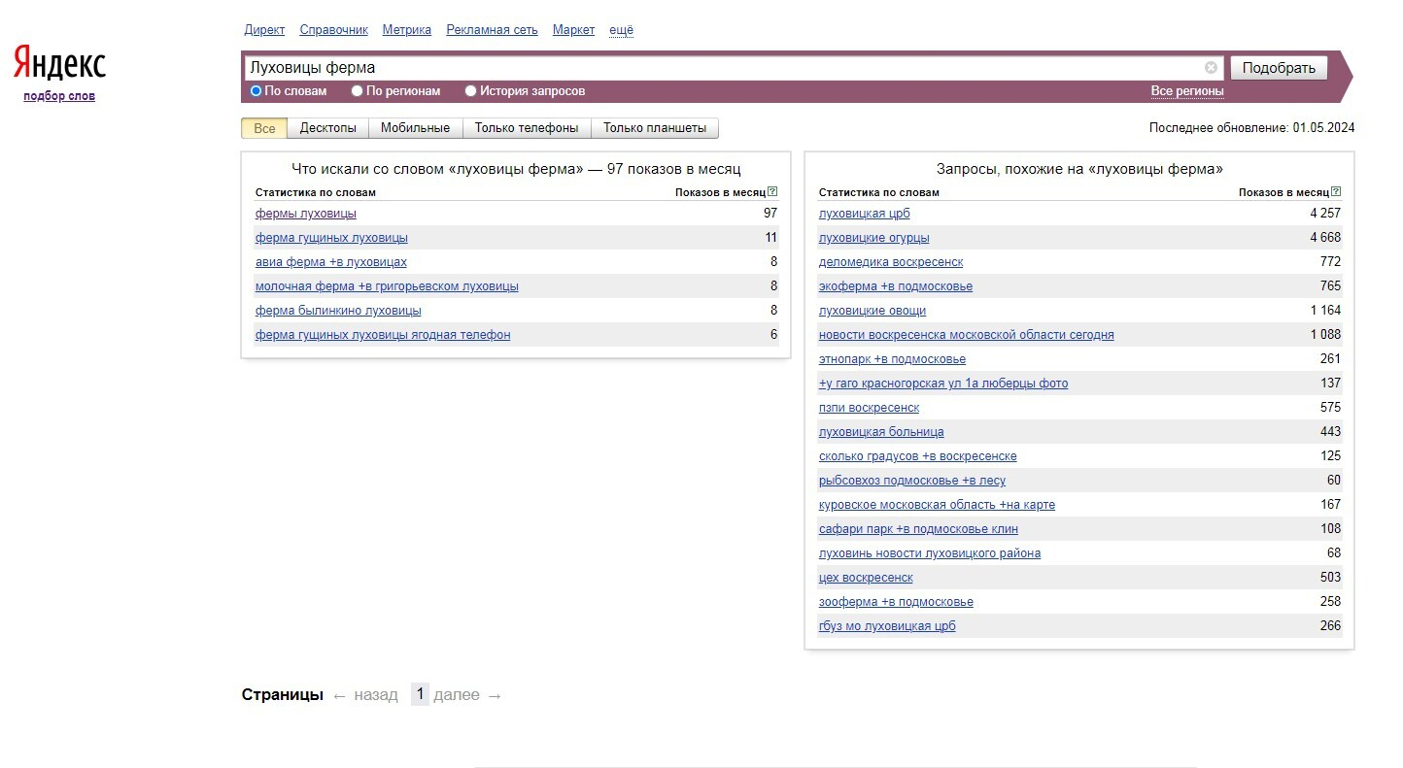Open 'Директ' in the top navigation
Viewport: 1403px width, 768px height.
[x=264, y=30]
